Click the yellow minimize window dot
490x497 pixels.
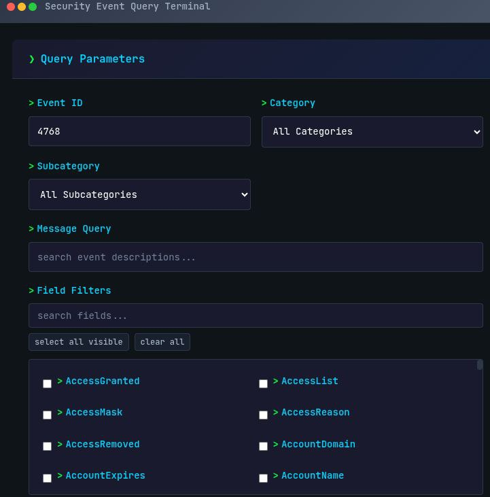(22, 7)
